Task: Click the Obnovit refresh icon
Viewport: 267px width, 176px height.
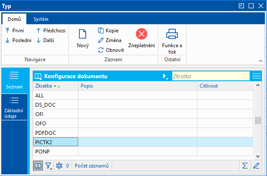Action: click(101, 50)
